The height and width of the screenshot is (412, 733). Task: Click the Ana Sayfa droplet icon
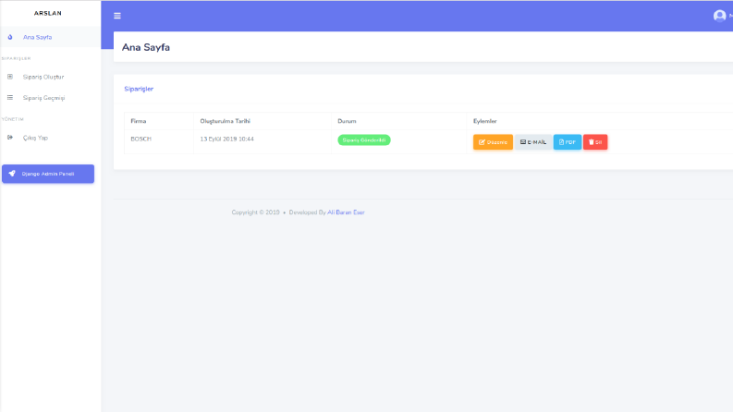click(x=10, y=37)
